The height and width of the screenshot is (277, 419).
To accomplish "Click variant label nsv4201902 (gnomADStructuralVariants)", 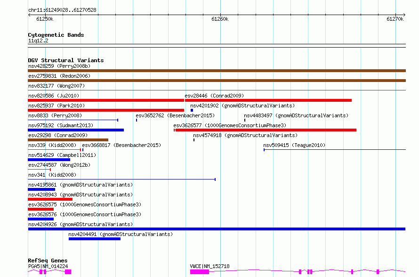I will point(242,106).
